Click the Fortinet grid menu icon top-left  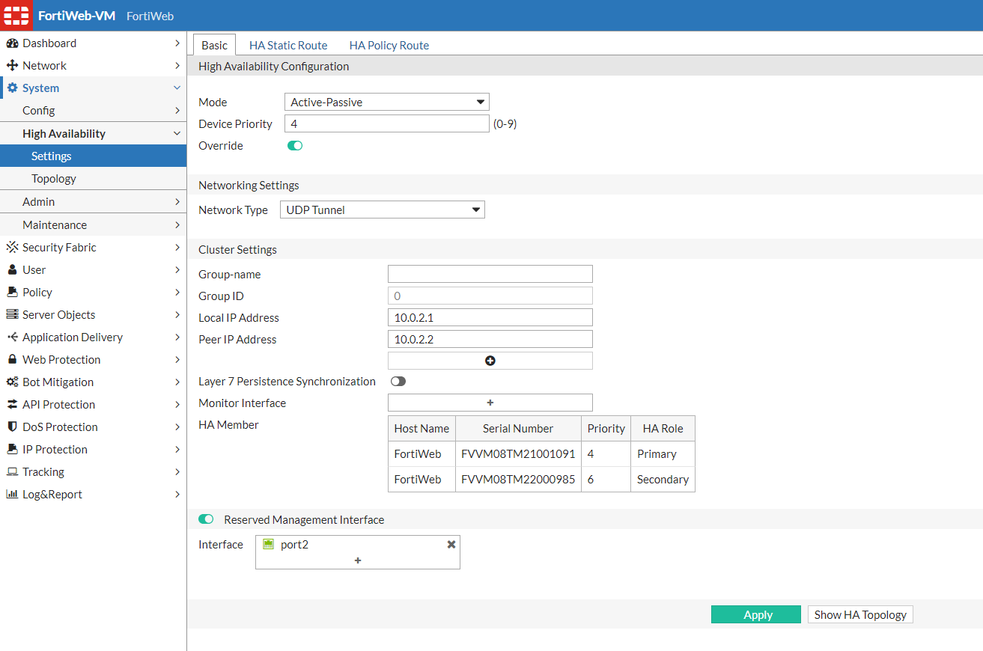point(16,15)
